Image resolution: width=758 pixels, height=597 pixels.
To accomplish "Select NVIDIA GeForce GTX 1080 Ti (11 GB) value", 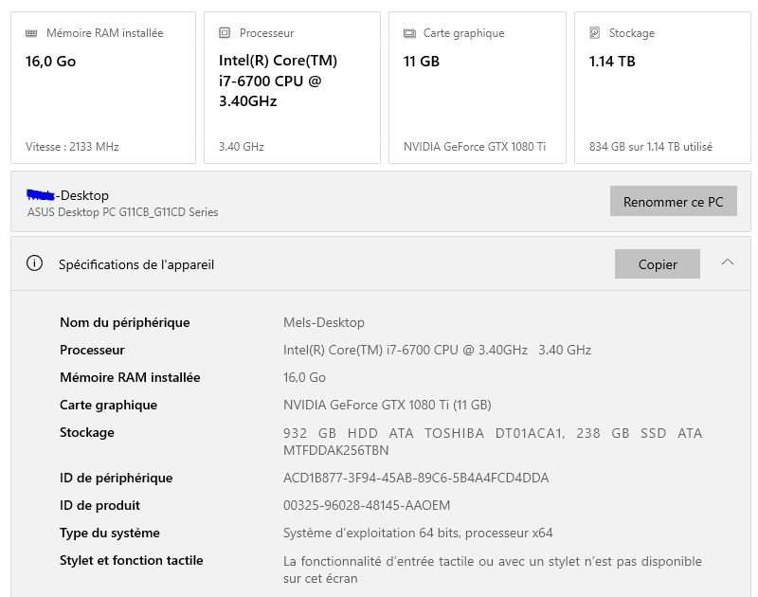I will [388, 405].
